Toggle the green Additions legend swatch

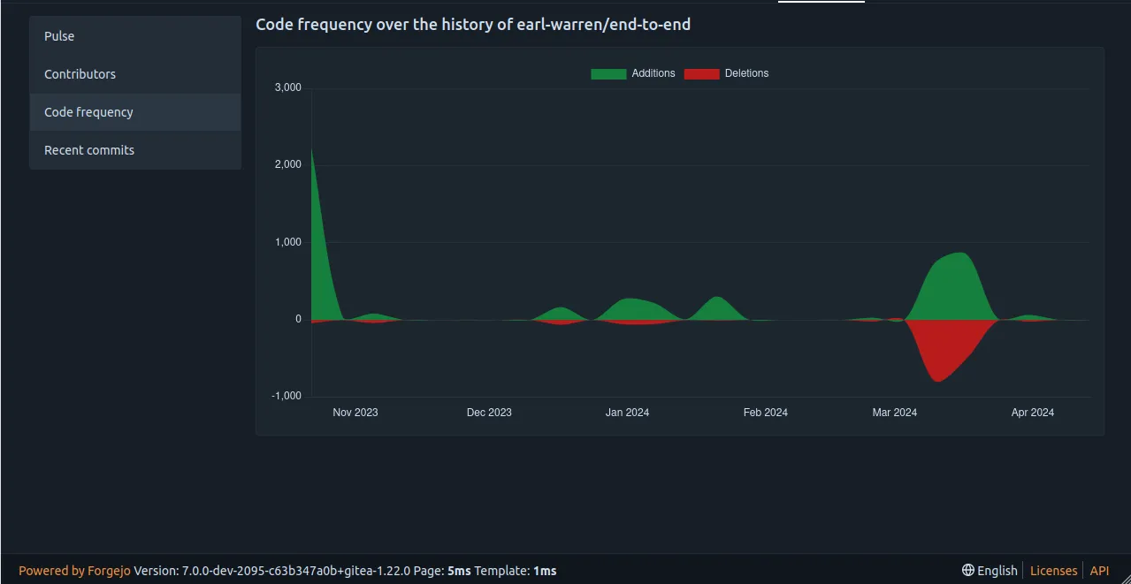pyautogui.click(x=608, y=73)
